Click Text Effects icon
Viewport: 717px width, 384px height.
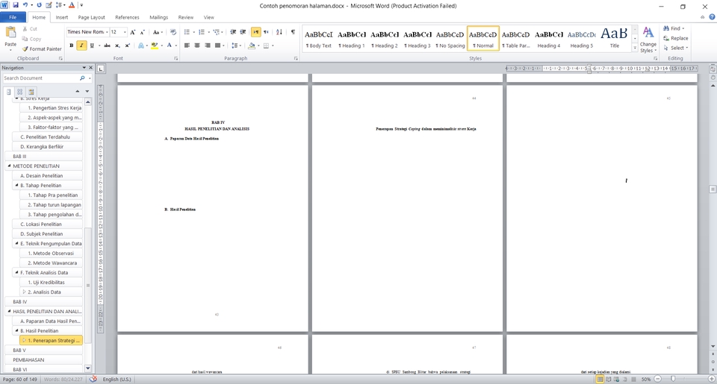point(141,45)
